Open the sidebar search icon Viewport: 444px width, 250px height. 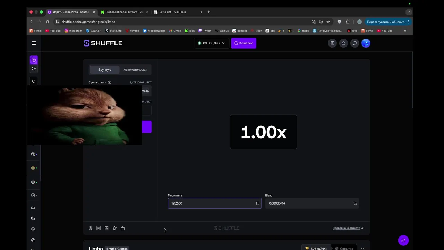click(x=34, y=81)
